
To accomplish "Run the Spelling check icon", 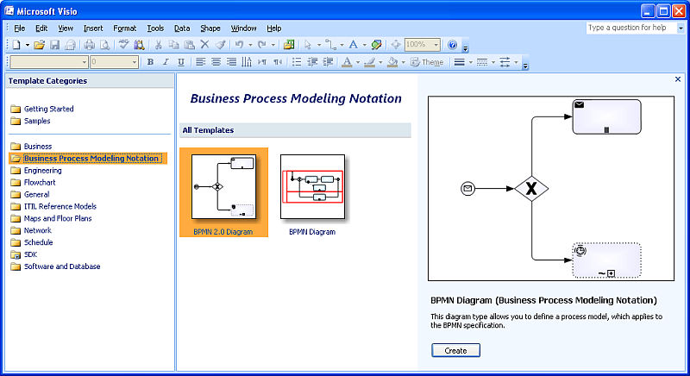I will (x=123, y=45).
